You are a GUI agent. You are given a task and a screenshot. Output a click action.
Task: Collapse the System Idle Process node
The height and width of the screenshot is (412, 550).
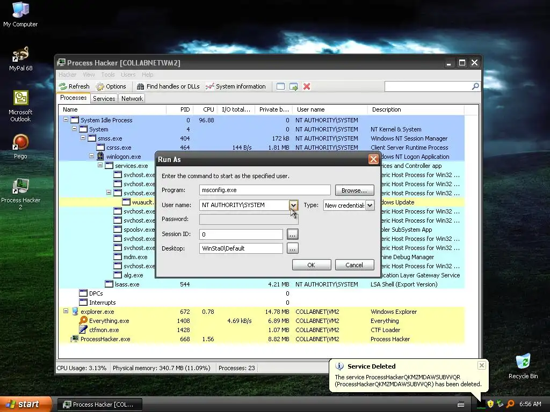(x=66, y=120)
